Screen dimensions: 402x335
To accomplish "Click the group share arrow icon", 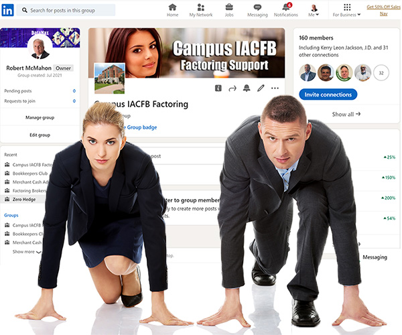I will click(232, 88).
